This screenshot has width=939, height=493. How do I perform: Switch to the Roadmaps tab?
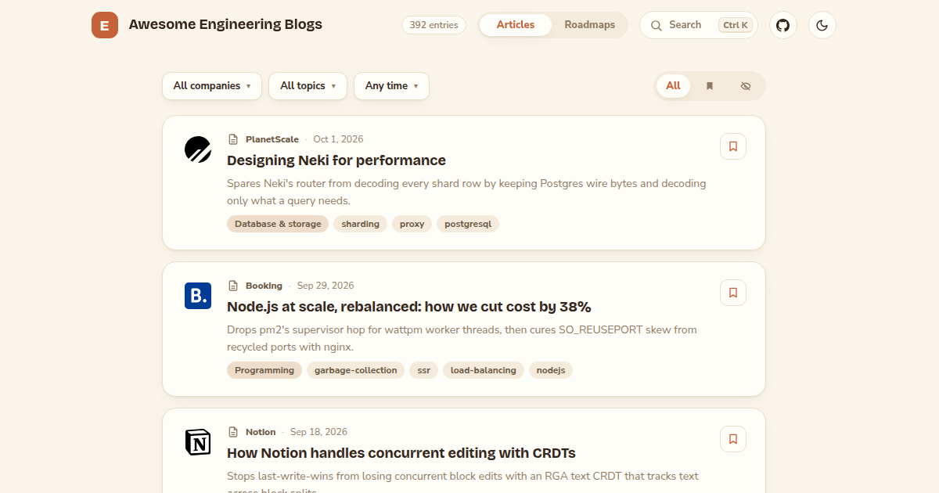click(x=590, y=25)
